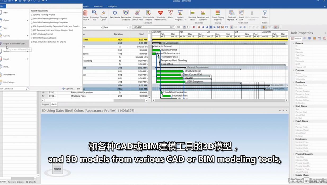Screen dimensions: 327x185
Task: Click the FRONT face of the view cube
Action: pyautogui.click(x=57, y=169)
